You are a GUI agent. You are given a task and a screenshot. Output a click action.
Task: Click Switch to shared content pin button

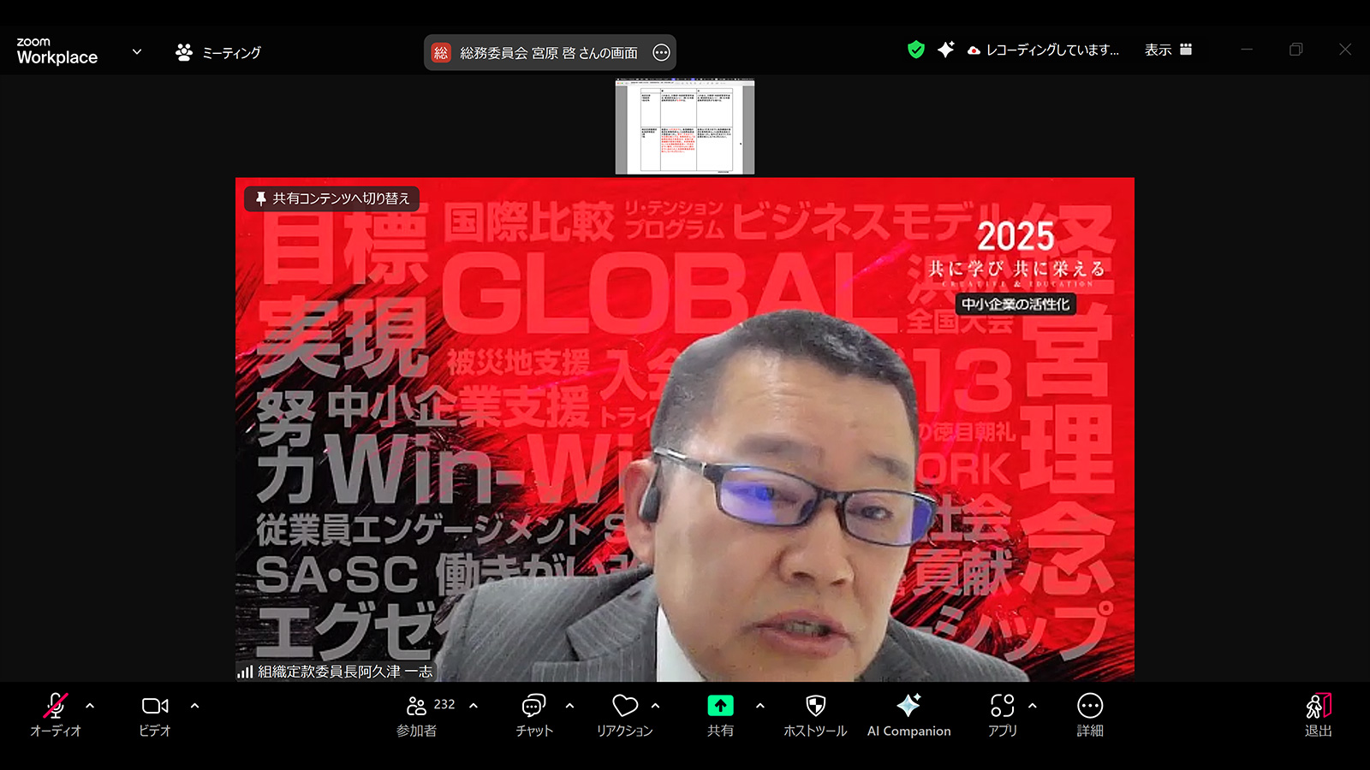(x=332, y=198)
